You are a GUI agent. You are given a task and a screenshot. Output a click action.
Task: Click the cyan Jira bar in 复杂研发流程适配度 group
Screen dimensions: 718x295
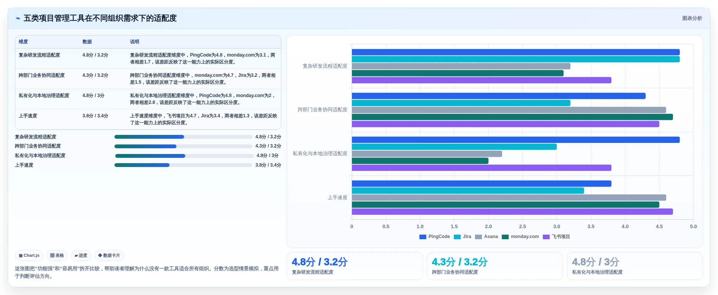(516, 59)
